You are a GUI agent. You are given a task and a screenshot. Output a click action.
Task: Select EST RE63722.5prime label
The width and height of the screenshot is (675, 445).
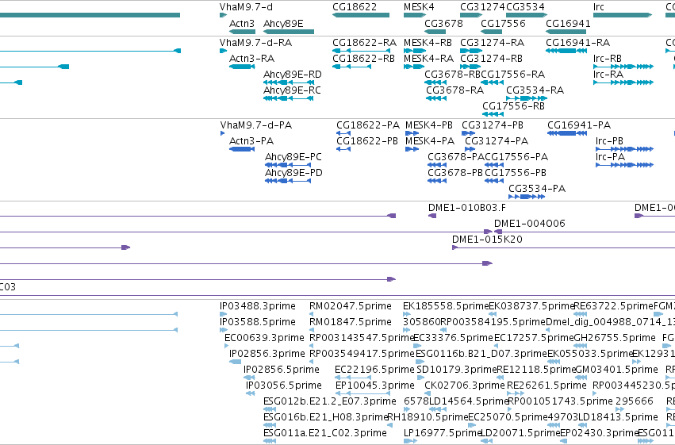coord(613,306)
